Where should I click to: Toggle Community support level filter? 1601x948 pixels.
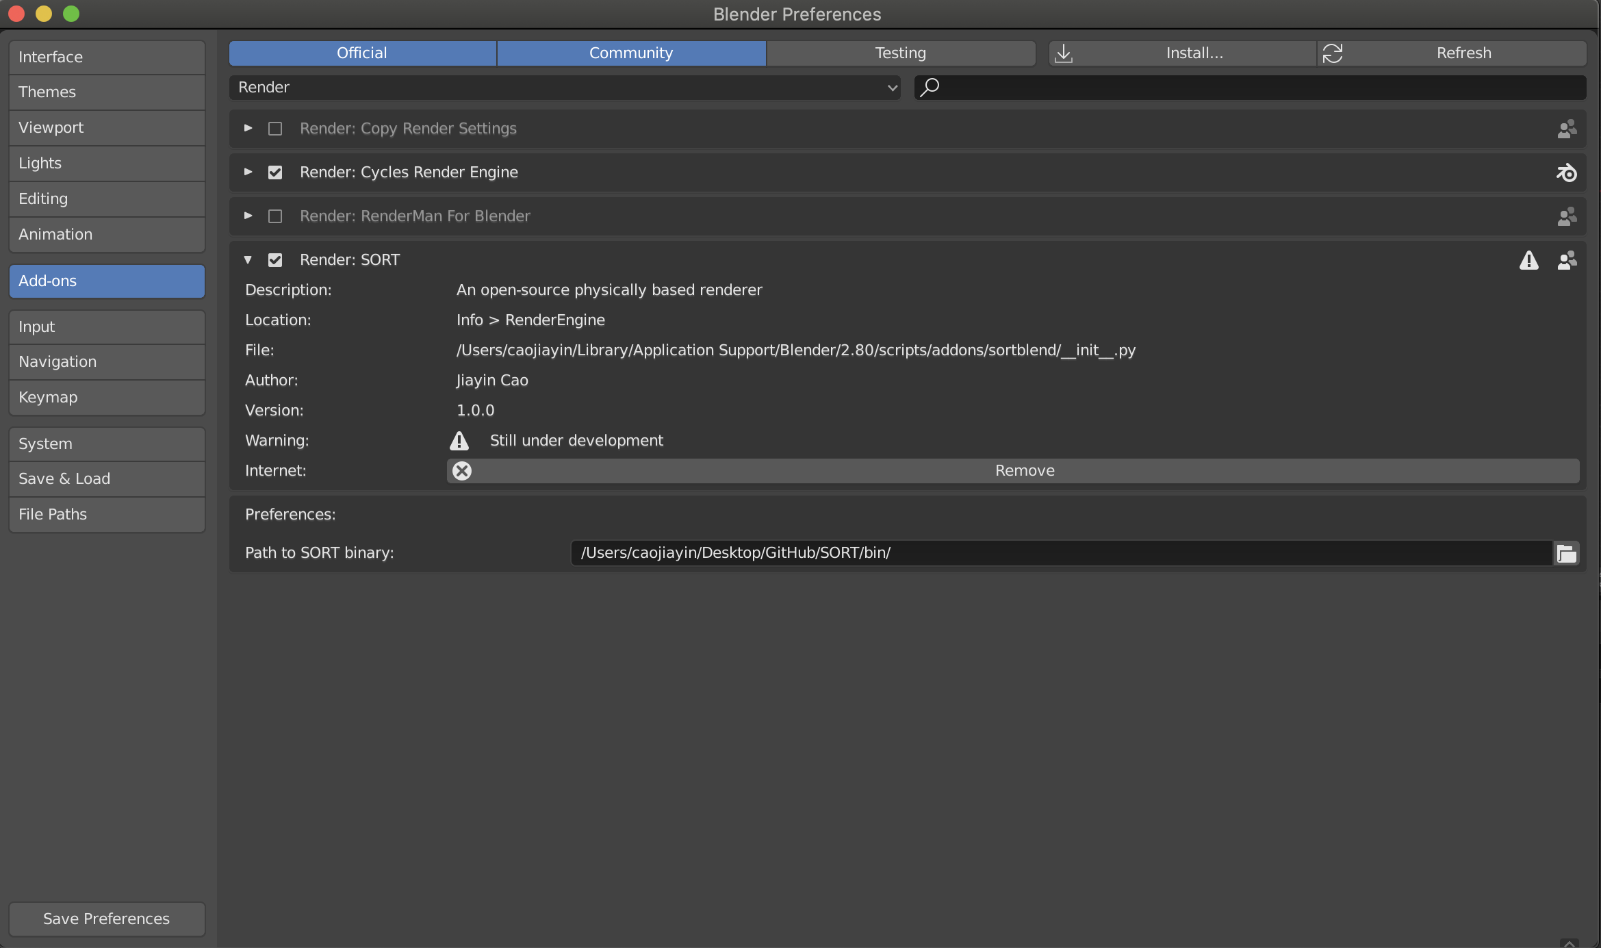(x=631, y=53)
